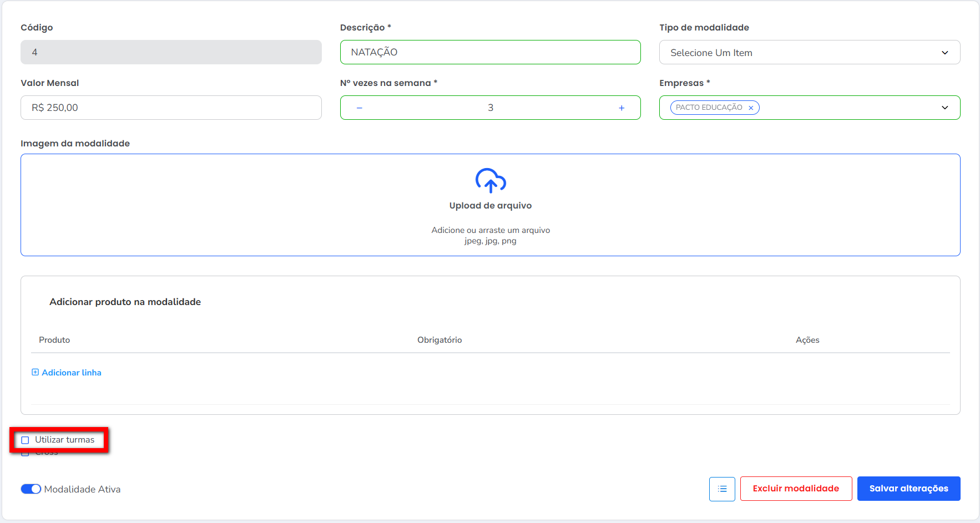Focus the Descrição field containing NATAÇÃO

490,52
